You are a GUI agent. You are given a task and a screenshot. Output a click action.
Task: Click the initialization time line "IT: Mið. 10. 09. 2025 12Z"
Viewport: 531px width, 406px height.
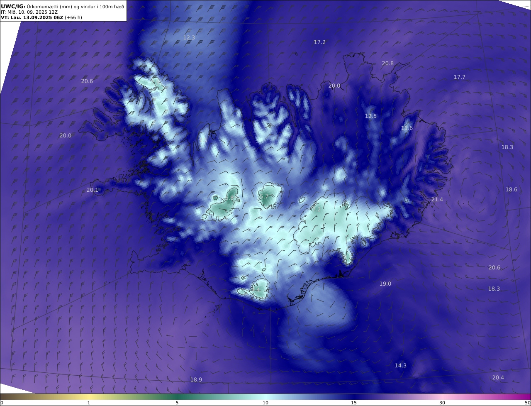click(x=29, y=12)
